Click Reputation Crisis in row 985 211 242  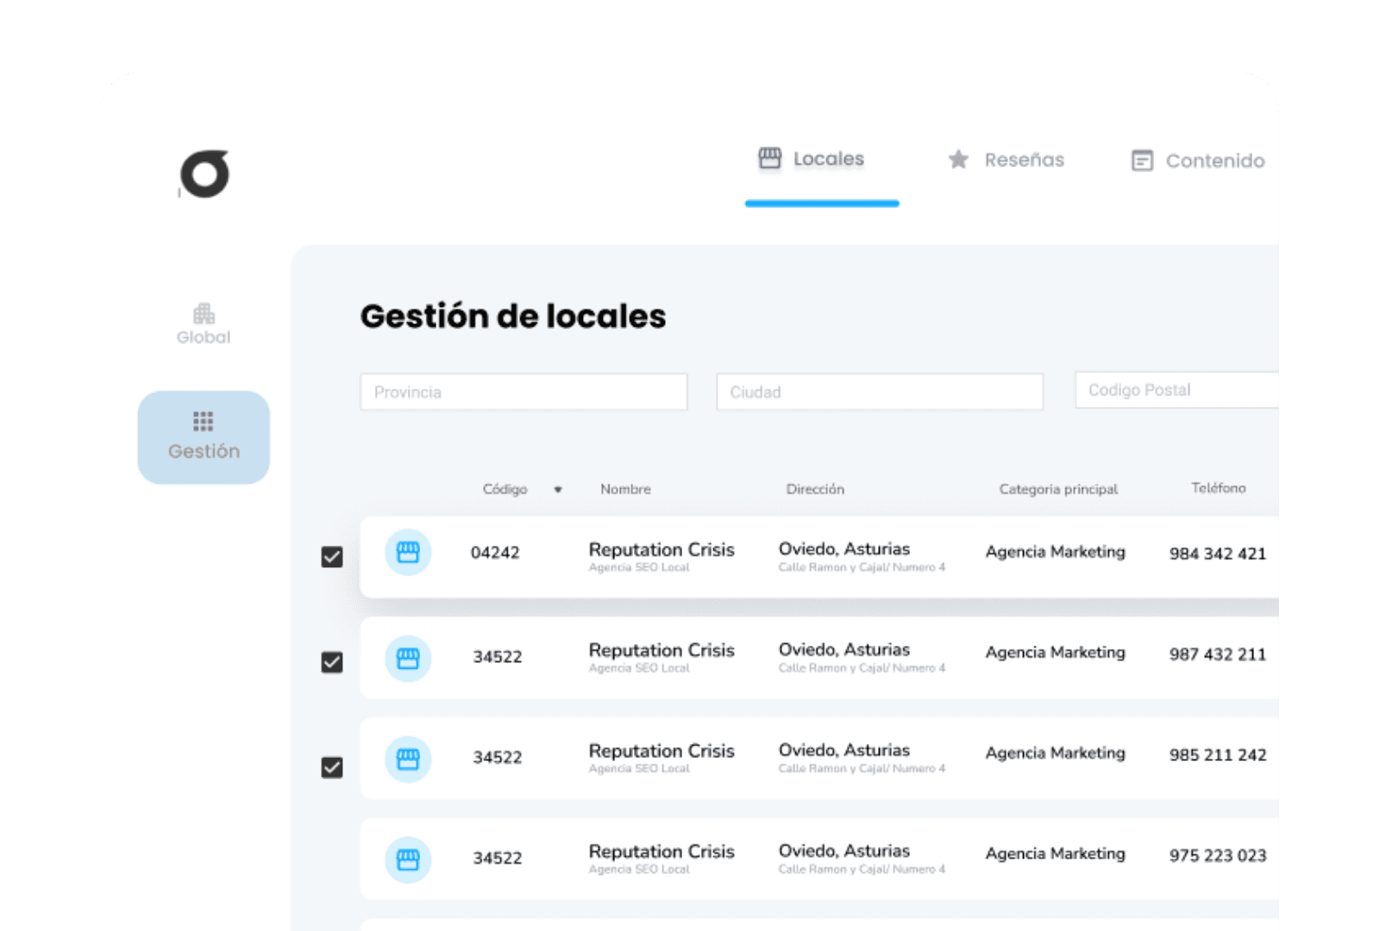click(662, 751)
